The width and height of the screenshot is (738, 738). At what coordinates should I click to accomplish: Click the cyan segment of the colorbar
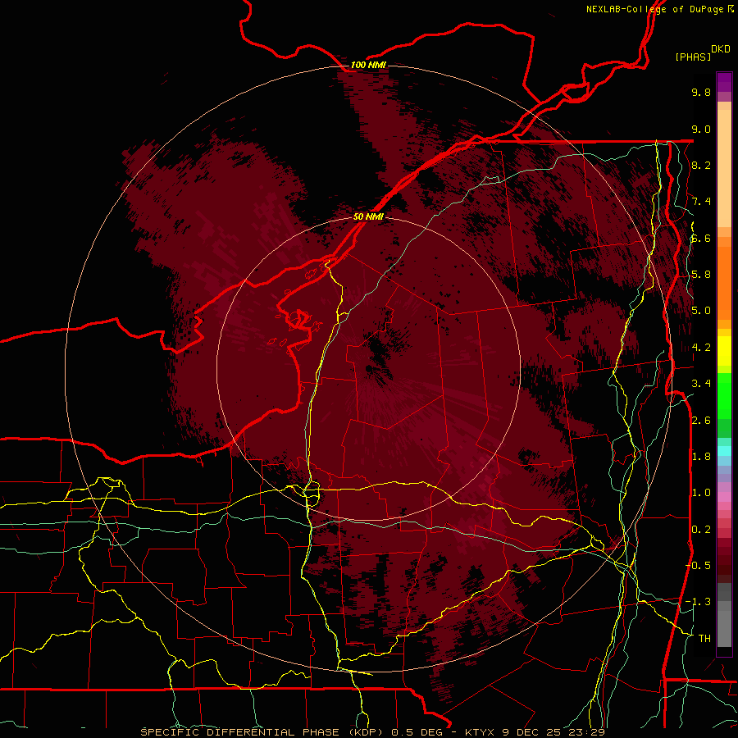coord(724,451)
